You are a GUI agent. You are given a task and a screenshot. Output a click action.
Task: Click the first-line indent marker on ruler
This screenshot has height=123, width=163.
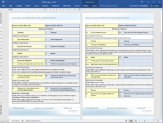(12, 9)
